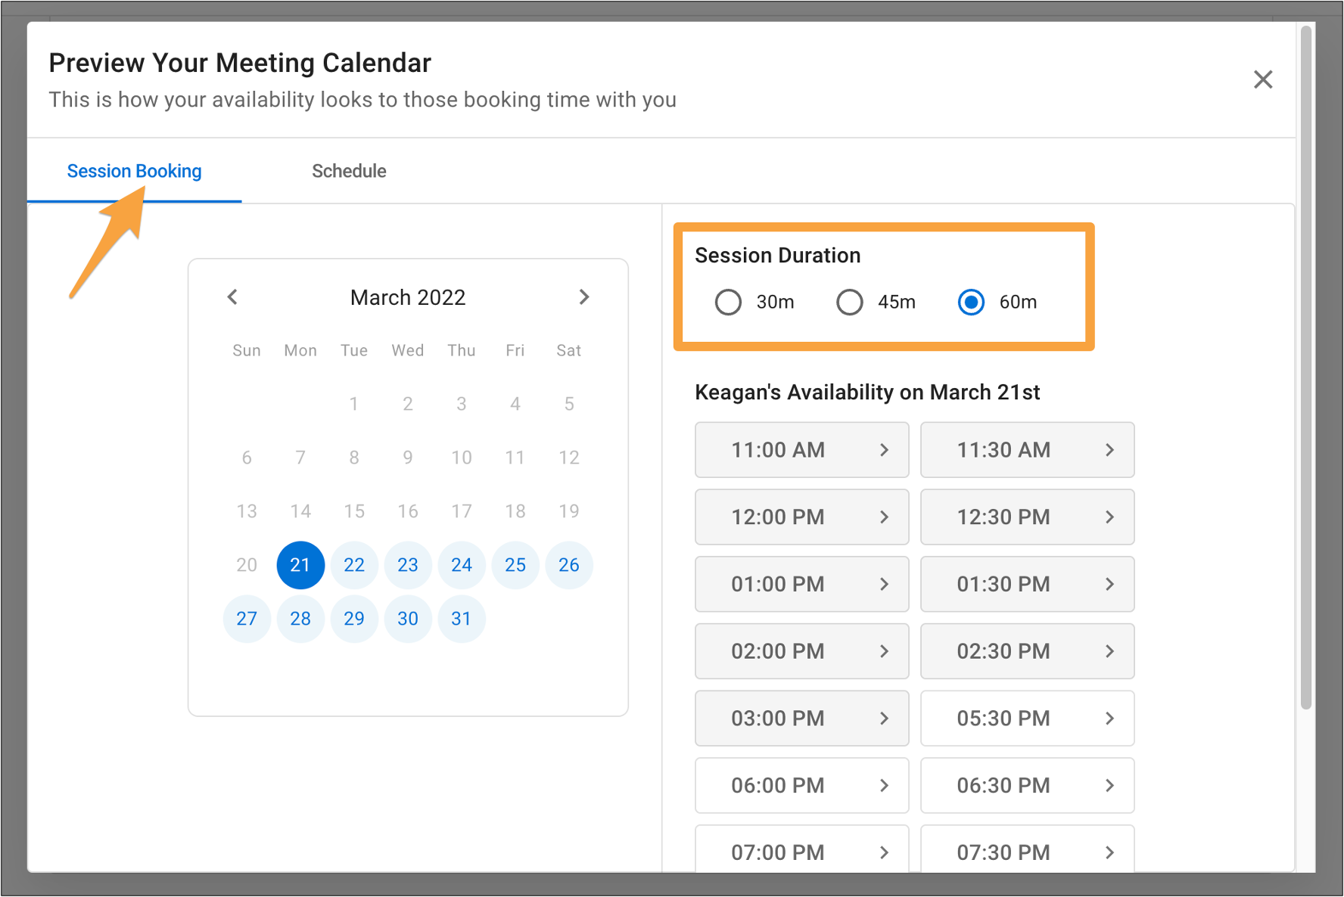
Task: Book the 11:00 AM time slot
Action: 801,450
